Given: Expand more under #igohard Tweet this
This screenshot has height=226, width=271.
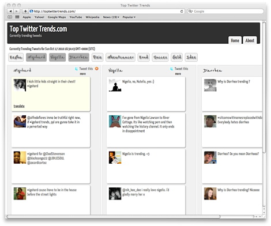Looking at the screenshot, I should click(x=83, y=74).
